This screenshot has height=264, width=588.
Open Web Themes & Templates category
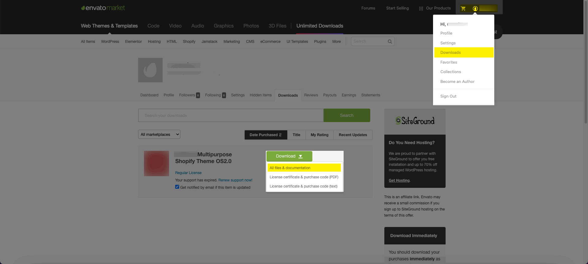tap(109, 26)
